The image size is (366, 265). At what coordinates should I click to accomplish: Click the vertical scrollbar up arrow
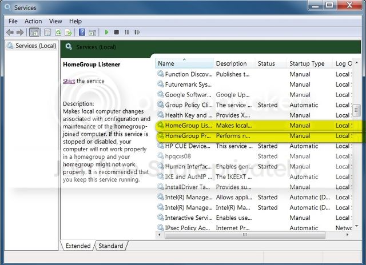coord(356,62)
